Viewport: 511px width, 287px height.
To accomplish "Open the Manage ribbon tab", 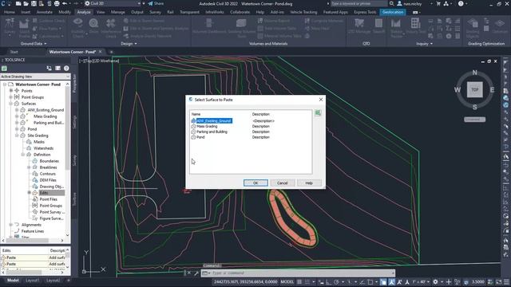I will [117, 12].
